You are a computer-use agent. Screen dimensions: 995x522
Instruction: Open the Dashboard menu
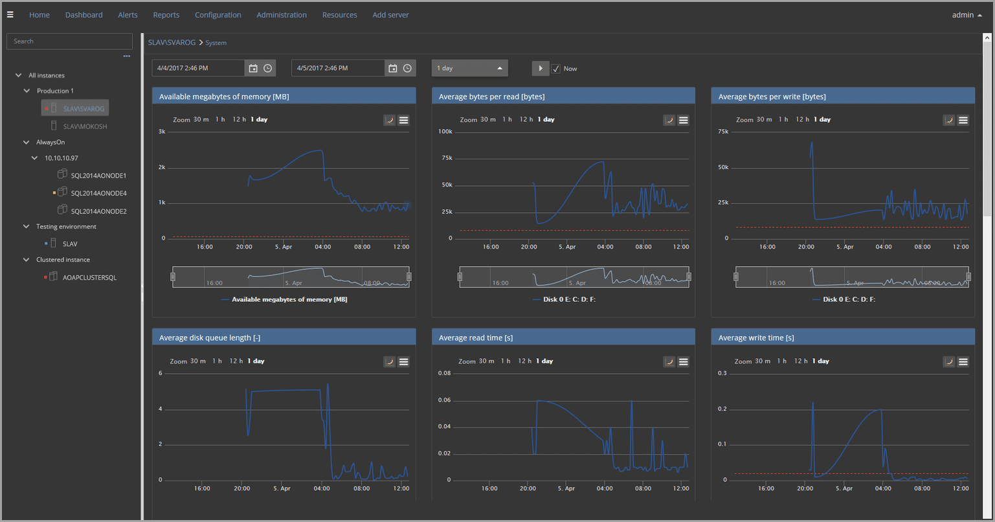84,15
